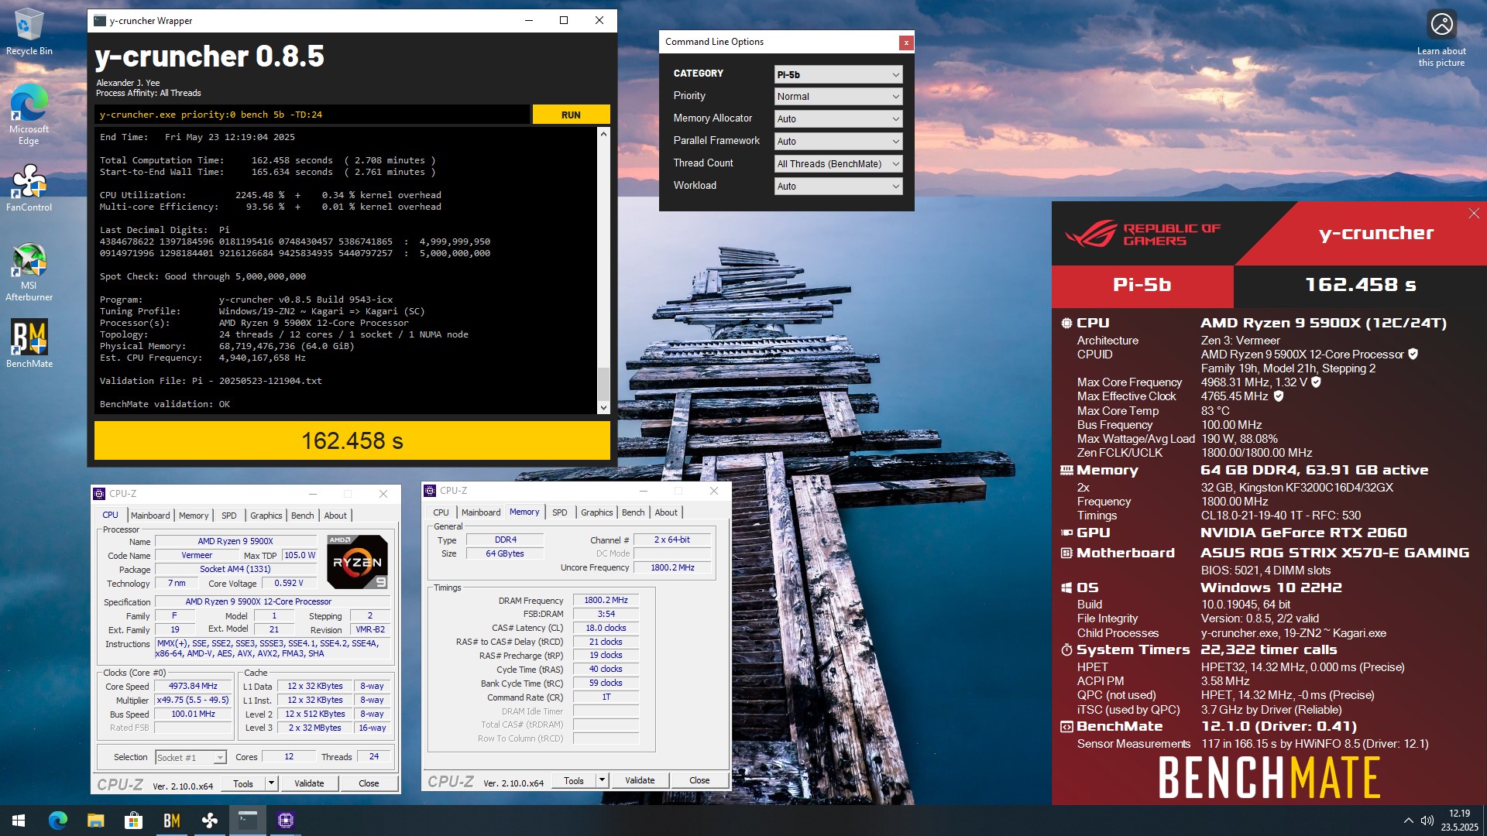The width and height of the screenshot is (1487, 836).
Task: Switch to Memory tab in left CPU-Z
Action: [x=194, y=516]
